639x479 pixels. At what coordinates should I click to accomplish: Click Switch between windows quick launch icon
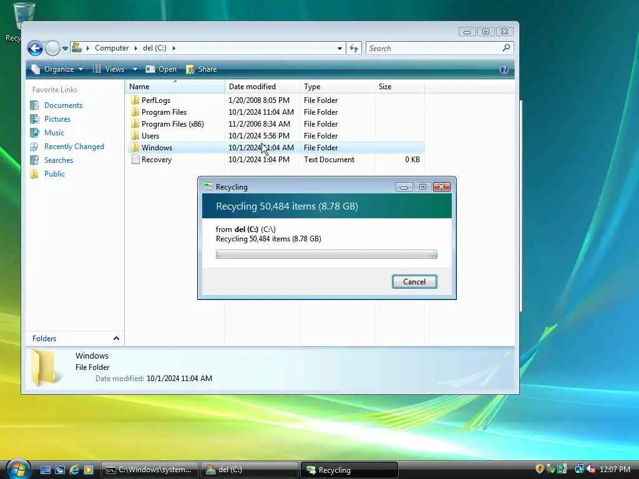click(59, 470)
